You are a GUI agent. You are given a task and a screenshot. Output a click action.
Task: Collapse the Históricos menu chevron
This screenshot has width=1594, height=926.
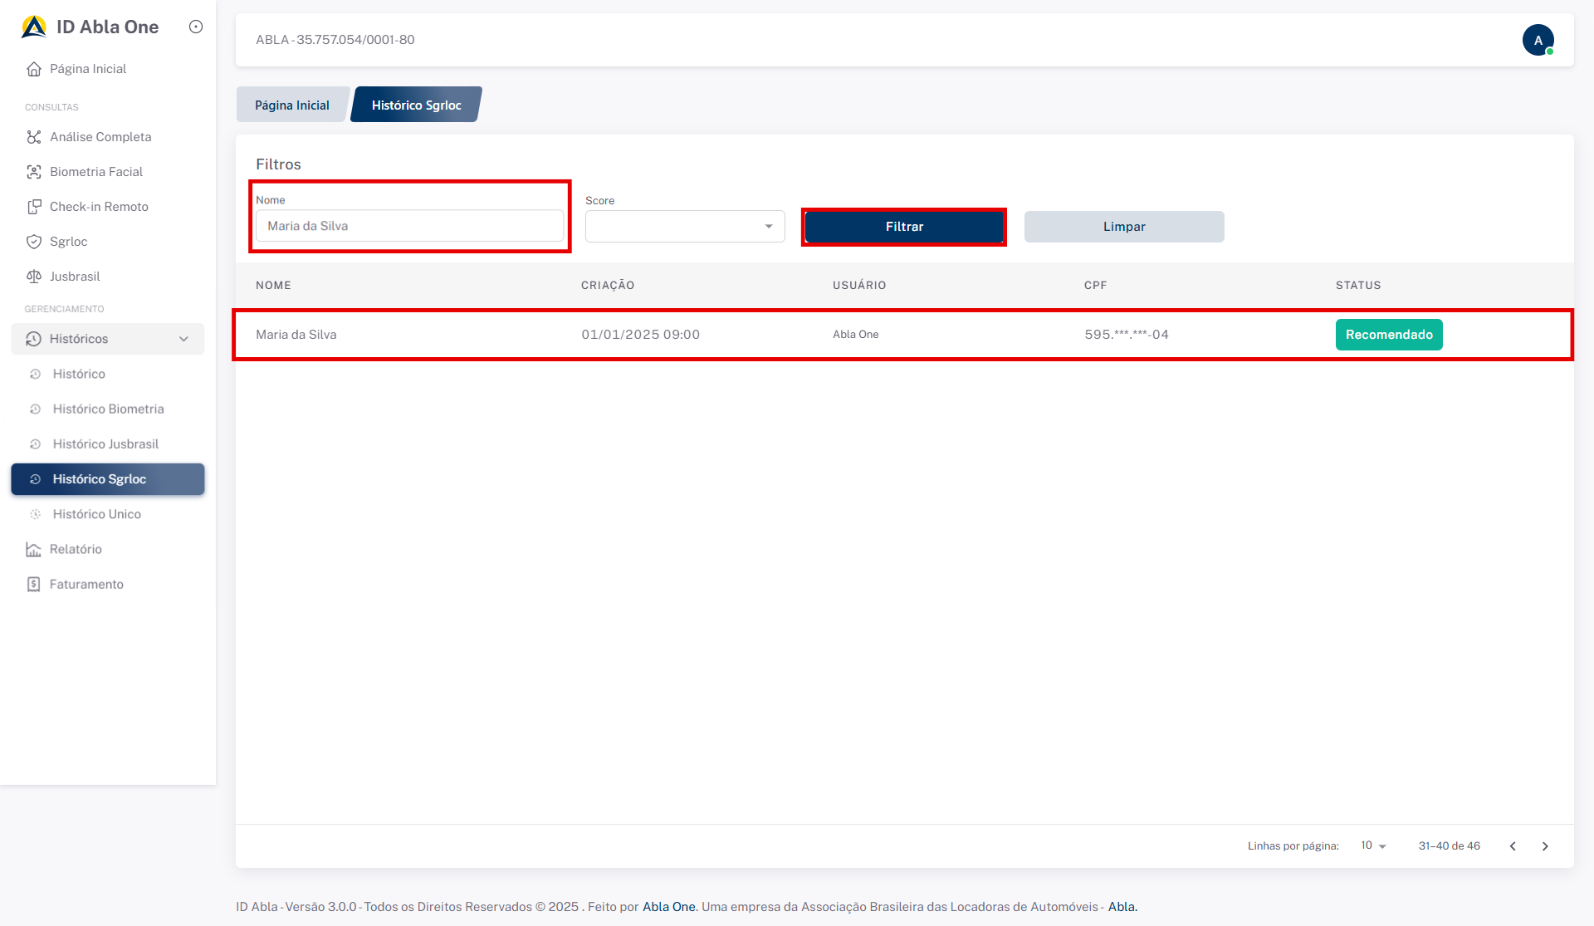click(x=183, y=339)
